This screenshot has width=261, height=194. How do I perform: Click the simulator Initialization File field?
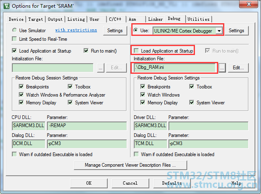(53, 68)
